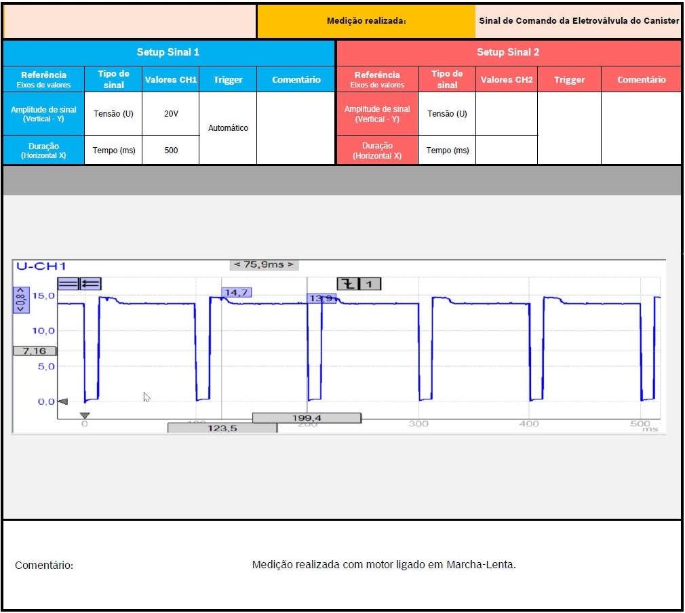Click the 14,7 voltage readout label
Screen dimensions: 685x613
(x=237, y=292)
